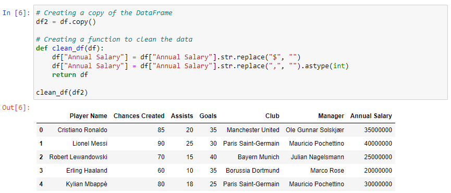Select the 'Erling Haaland' cell
451x193 pixels.
point(86,171)
